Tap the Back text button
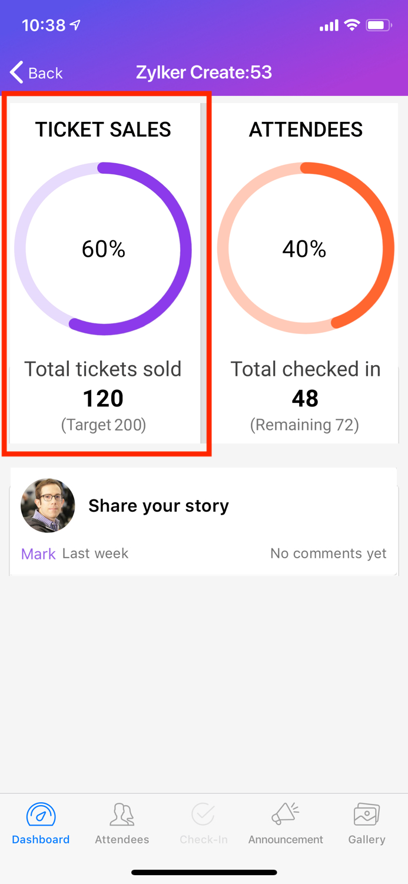 click(x=45, y=73)
